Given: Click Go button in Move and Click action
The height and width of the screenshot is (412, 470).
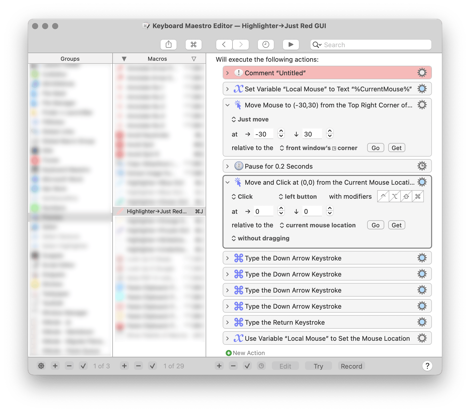Looking at the screenshot, I should [x=375, y=225].
